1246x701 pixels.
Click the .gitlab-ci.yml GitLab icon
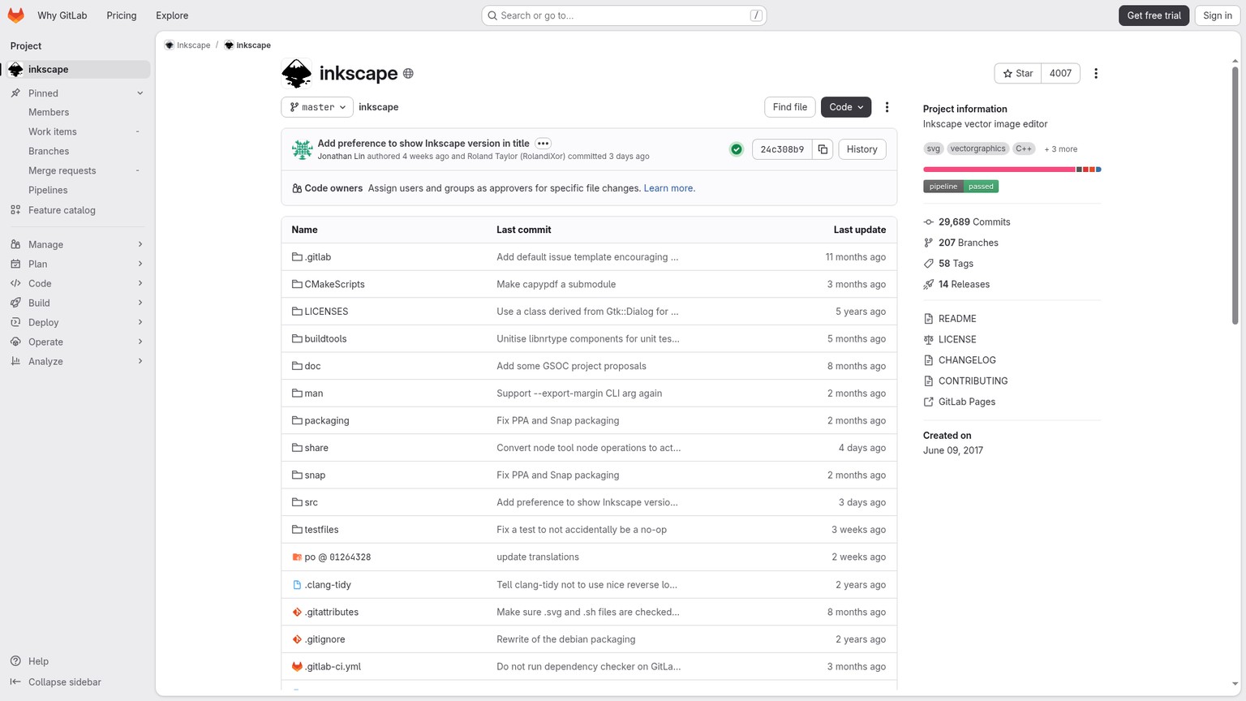(x=297, y=667)
